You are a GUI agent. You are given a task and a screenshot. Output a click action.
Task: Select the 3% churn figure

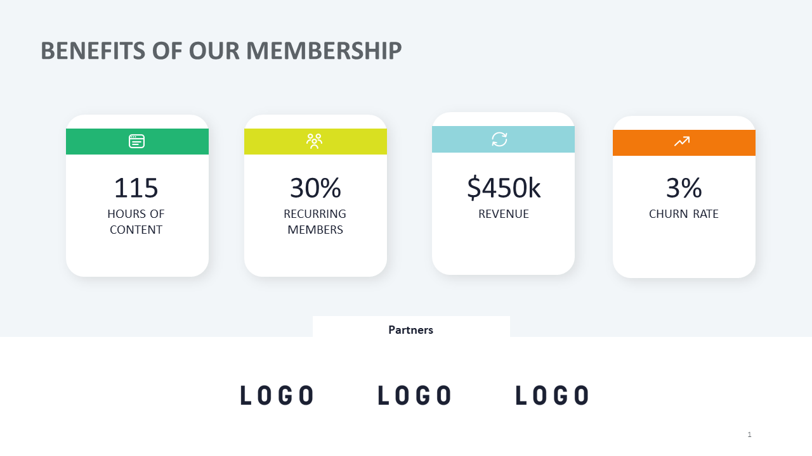[x=684, y=188]
